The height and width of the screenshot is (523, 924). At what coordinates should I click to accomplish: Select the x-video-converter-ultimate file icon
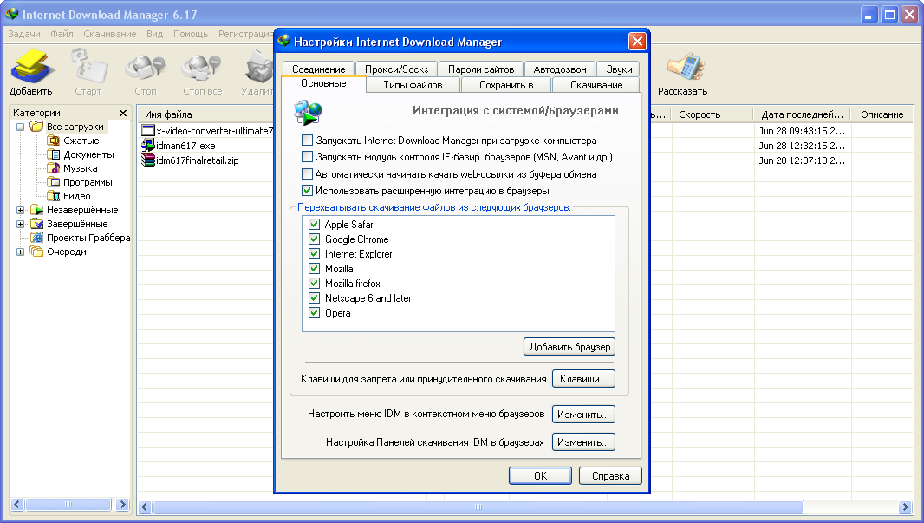pos(148,130)
